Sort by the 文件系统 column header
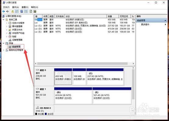Viewport: 169px width, 121px height. pyautogui.click(x=59, y=16)
